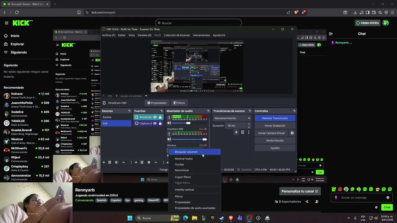397x223 pixels.
Task: Choose Interfaz vertical in context menu
Action: pyautogui.click(x=195, y=190)
